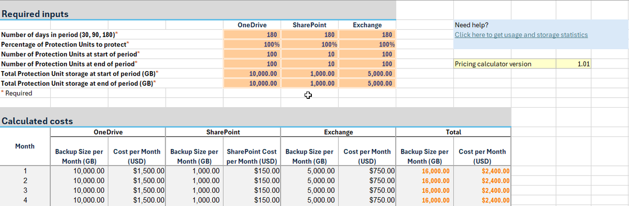Select month 1 OneDrive cost $1,500.00

137,171
